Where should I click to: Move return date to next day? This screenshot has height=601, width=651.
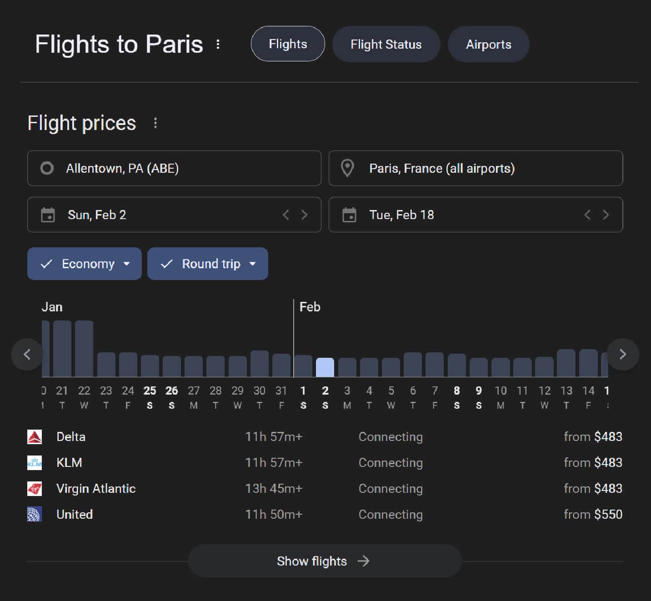606,215
